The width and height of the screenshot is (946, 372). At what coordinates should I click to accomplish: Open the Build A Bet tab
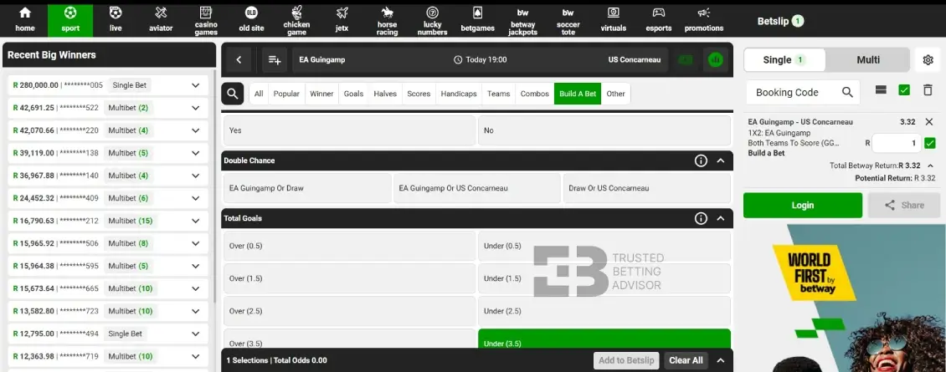(578, 94)
